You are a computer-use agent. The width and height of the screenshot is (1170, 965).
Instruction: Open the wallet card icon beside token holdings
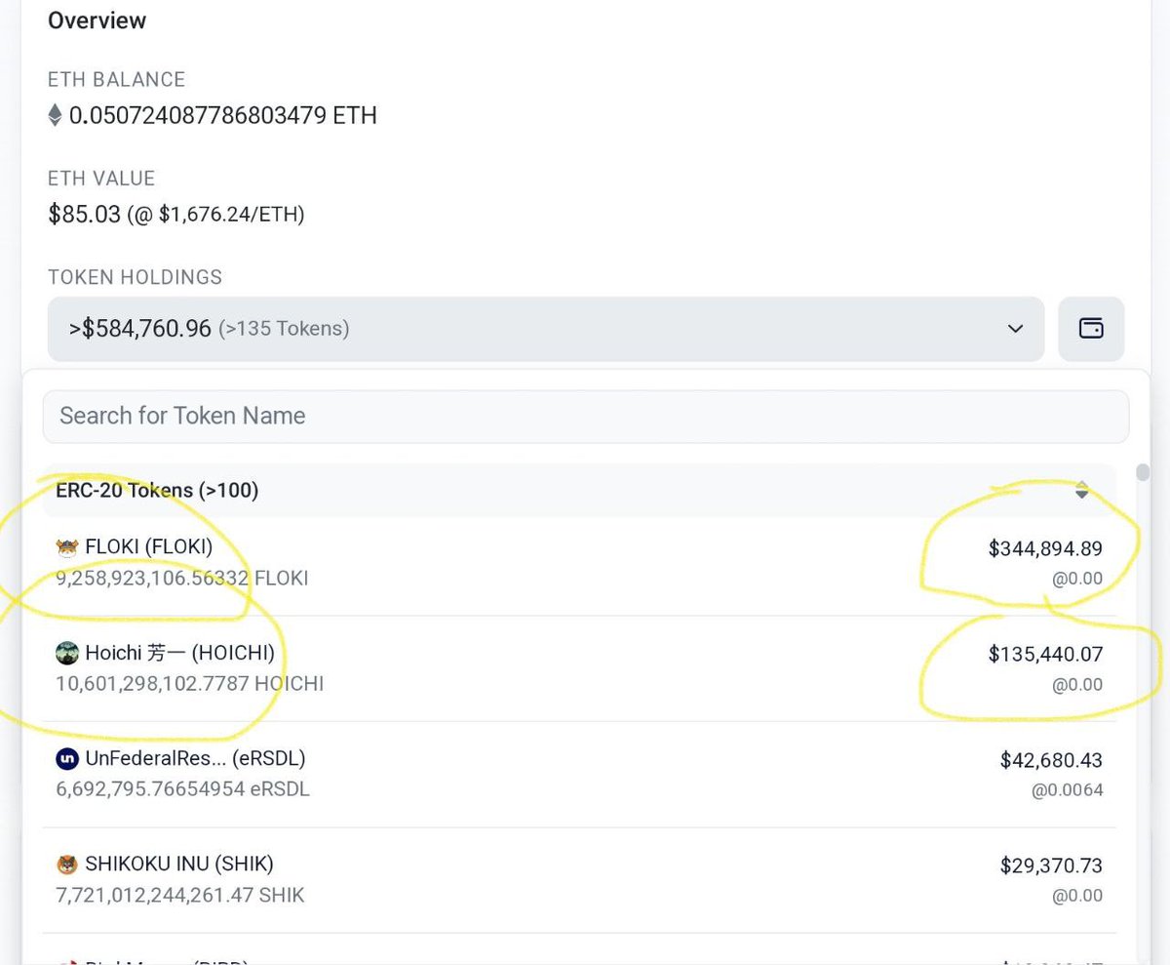1091,329
